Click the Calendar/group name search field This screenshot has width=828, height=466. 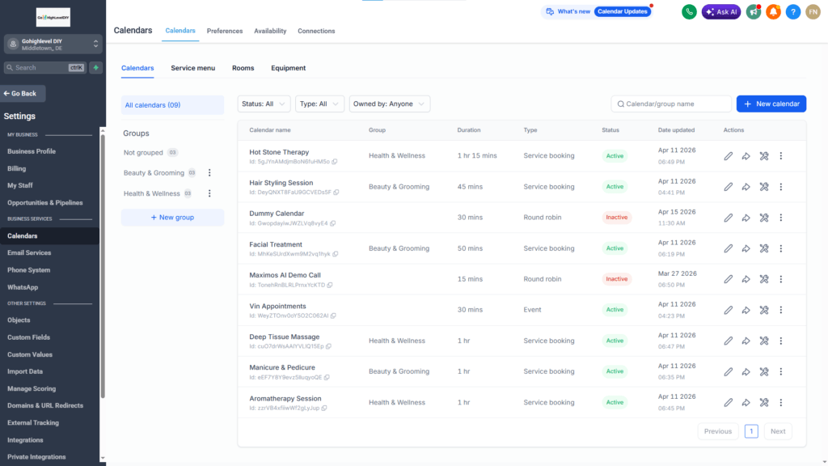point(670,104)
